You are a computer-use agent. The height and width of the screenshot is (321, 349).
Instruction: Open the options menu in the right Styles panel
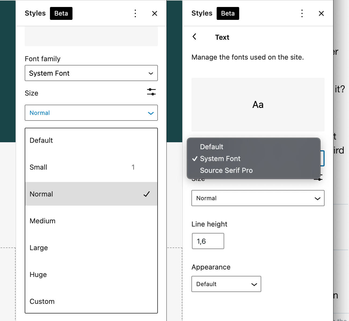pos(302,13)
